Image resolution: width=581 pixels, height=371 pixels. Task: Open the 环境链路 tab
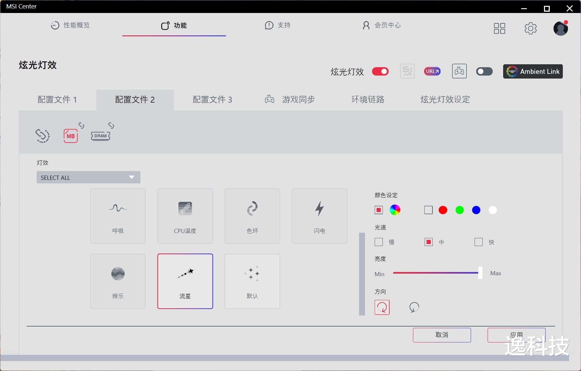pyautogui.click(x=368, y=100)
